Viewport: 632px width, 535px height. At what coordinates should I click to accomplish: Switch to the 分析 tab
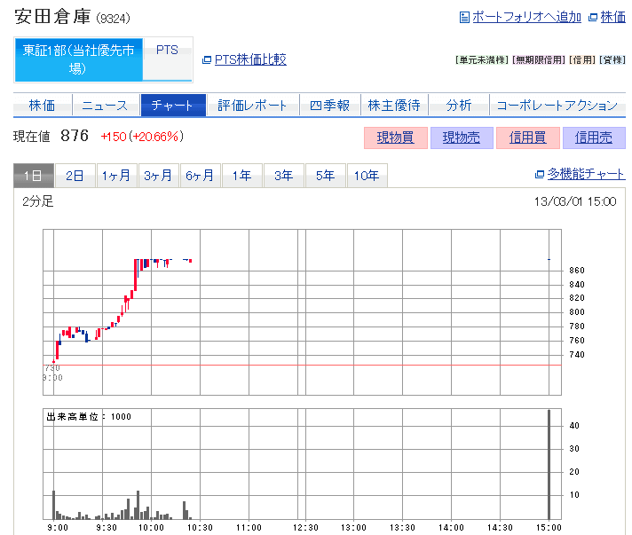(x=459, y=106)
